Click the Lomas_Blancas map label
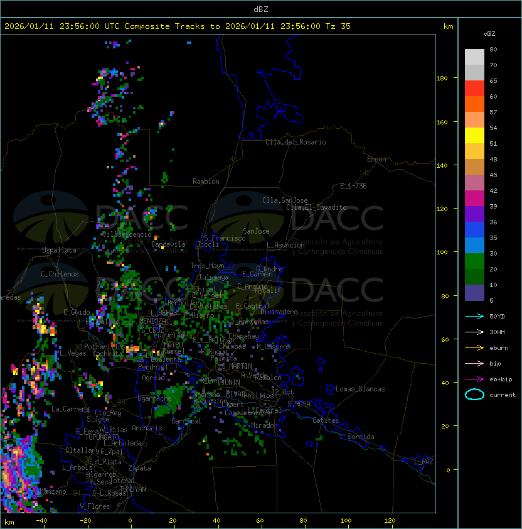 (x=360, y=389)
